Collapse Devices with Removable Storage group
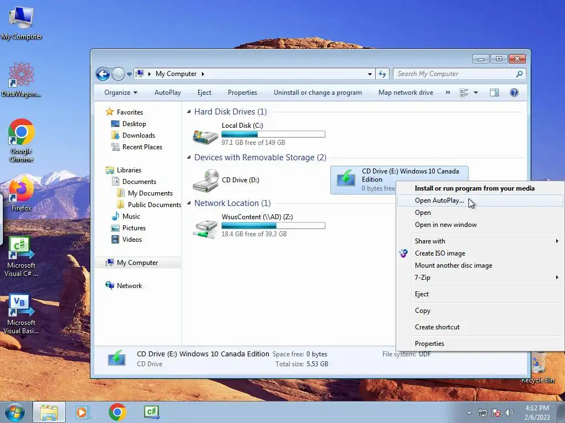 tap(189, 157)
